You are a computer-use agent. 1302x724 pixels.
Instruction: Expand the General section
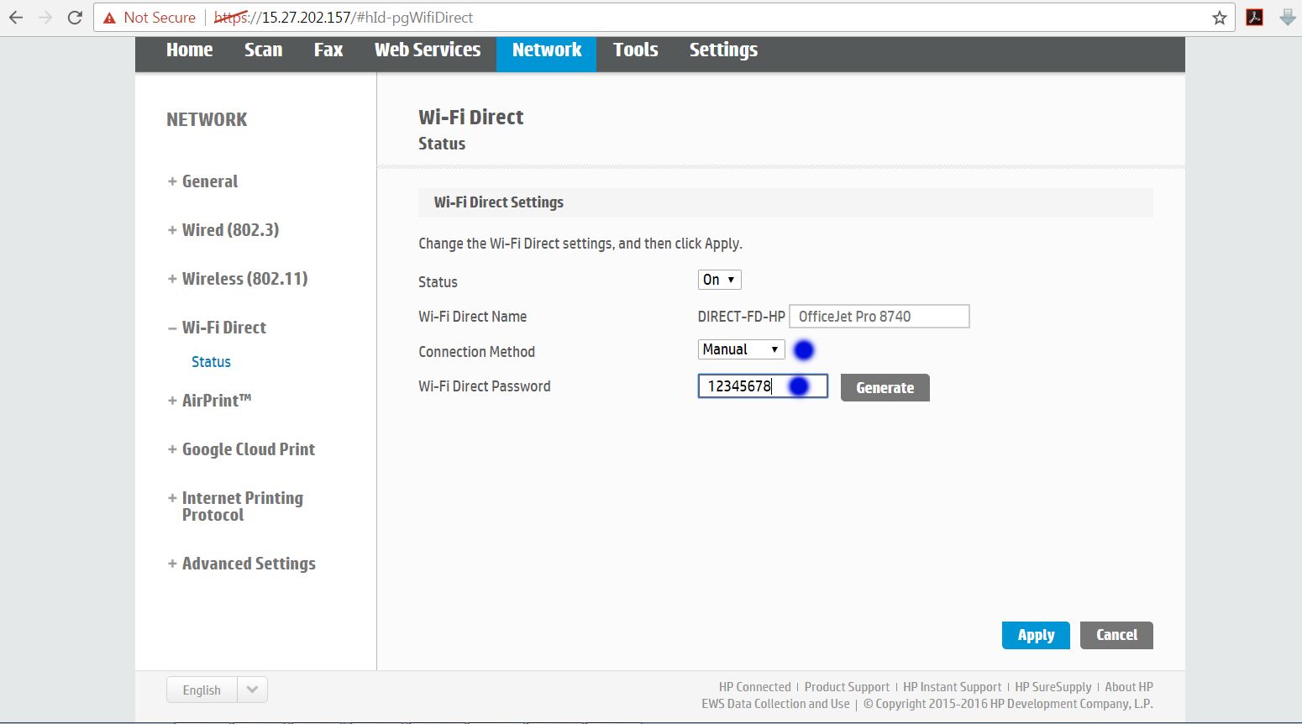pos(209,181)
